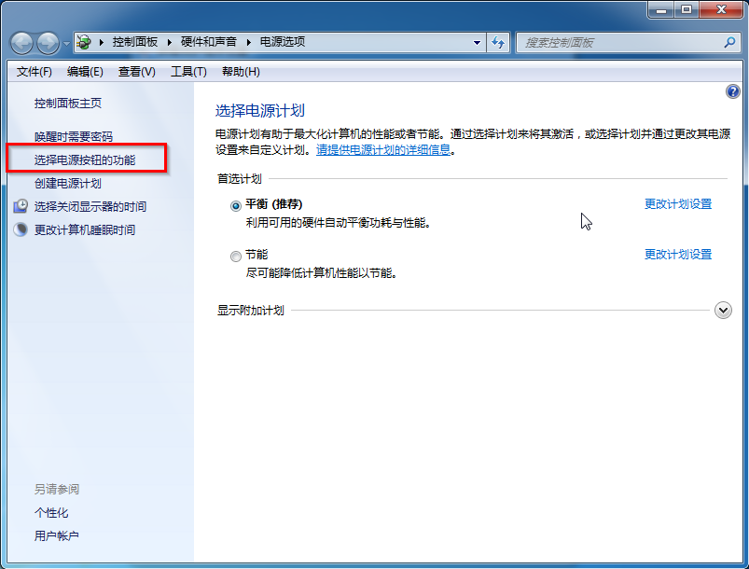This screenshot has height=569, width=749.
Task: Click the 创建电源计划 link
Action: (x=68, y=184)
